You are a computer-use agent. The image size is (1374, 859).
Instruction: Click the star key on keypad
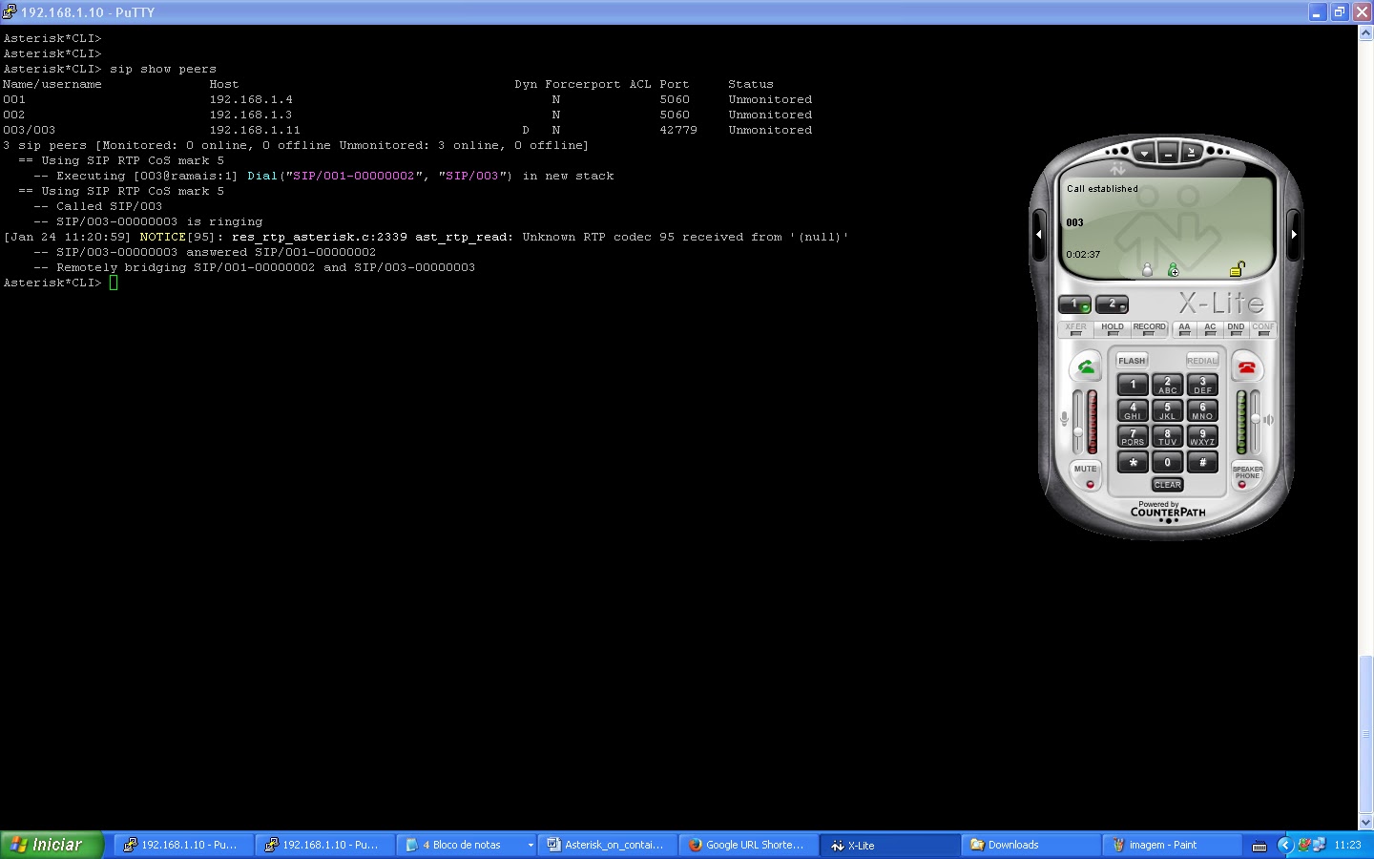click(x=1133, y=463)
